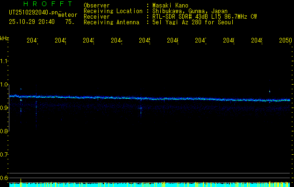Click the 1.0 frequency axis label
This screenshot has height=187, width=294.
point(4,85)
